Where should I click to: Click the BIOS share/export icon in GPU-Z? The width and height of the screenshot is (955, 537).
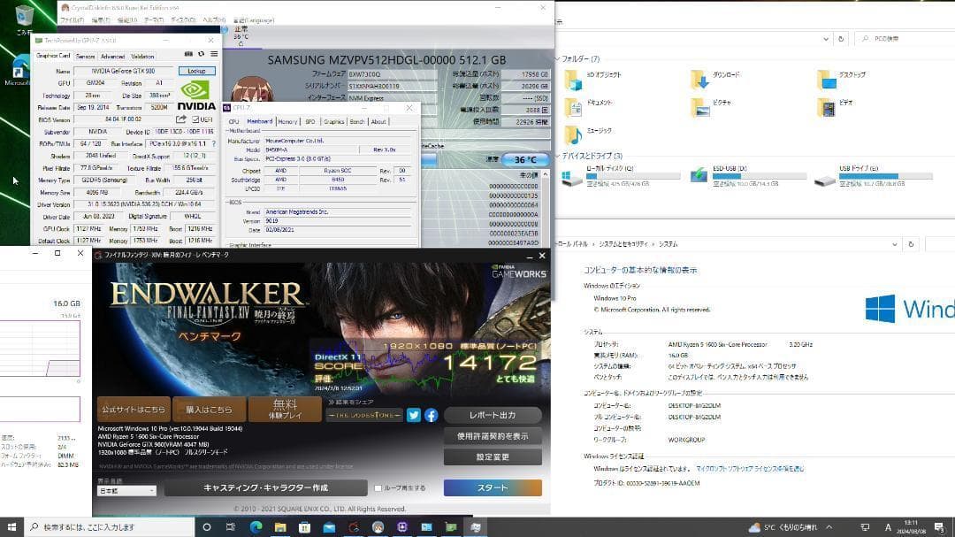[181, 119]
